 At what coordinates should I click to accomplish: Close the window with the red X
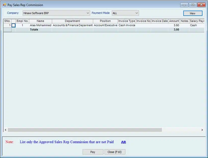201,5
